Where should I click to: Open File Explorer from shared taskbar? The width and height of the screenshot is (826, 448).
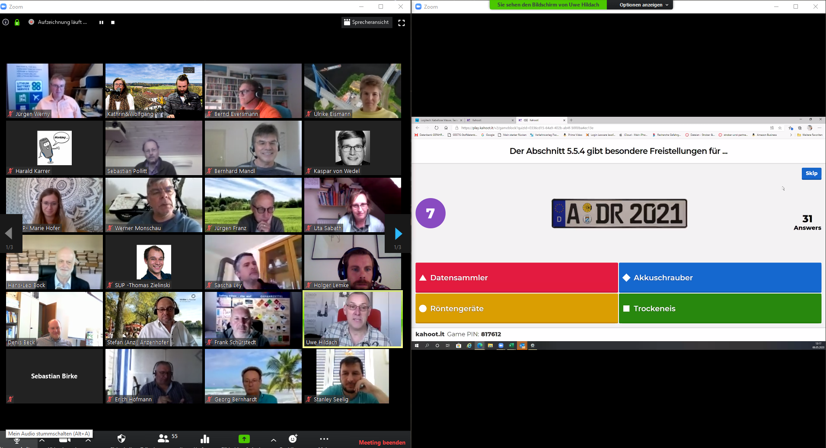coord(490,346)
